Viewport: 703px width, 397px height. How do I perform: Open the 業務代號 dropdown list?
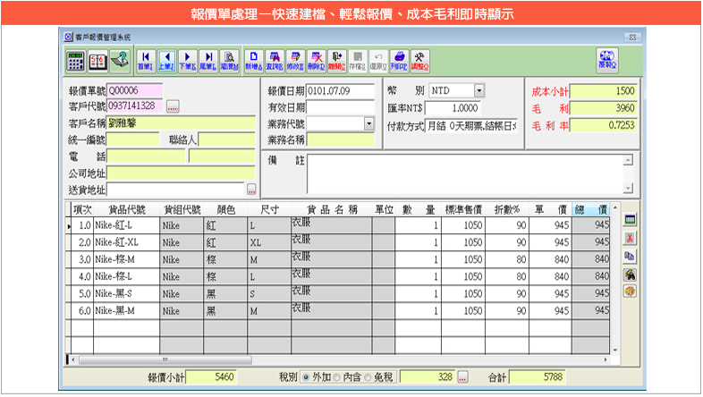click(x=368, y=123)
